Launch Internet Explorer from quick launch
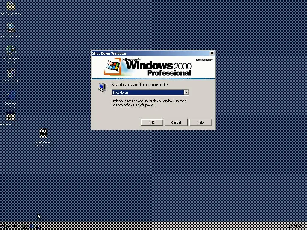This screenshot has width=307, height=230. (x=31, y=226)
